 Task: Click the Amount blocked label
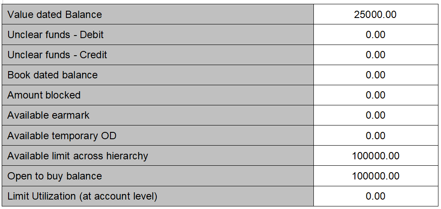click(44, 95)
